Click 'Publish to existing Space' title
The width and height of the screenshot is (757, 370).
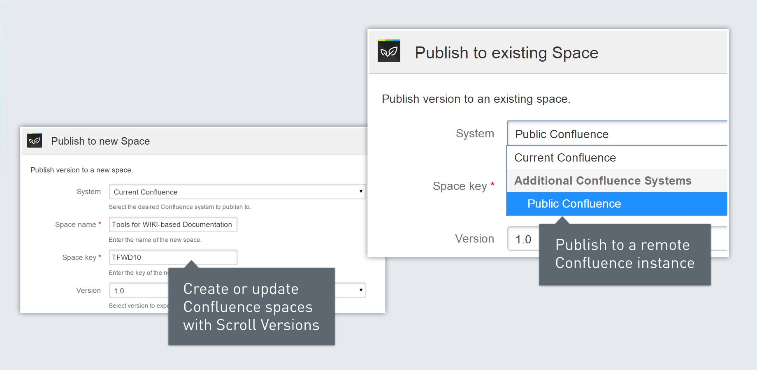[506, 53]
